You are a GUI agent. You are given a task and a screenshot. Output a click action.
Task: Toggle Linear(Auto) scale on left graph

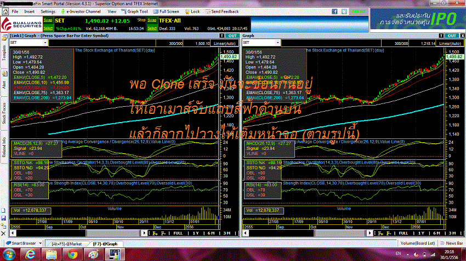click(224, 43)
